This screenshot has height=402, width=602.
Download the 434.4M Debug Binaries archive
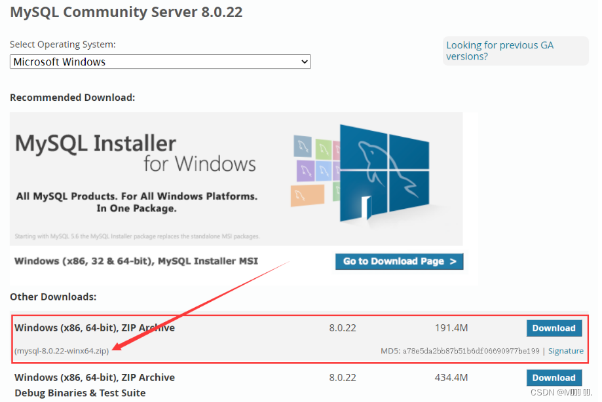coord(554,378)
